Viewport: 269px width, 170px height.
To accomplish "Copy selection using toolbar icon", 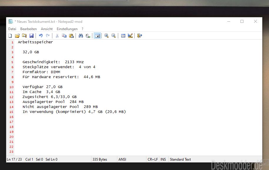I will coord(64,36).
